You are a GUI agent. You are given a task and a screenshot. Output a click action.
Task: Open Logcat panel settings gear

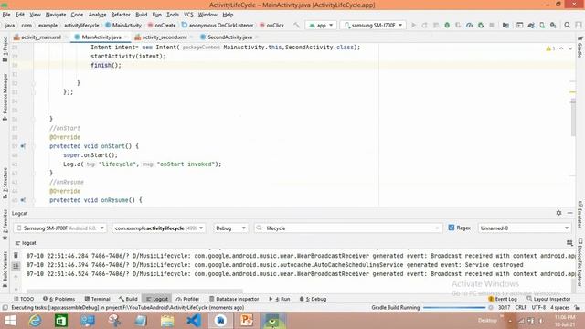pos(558,213)
